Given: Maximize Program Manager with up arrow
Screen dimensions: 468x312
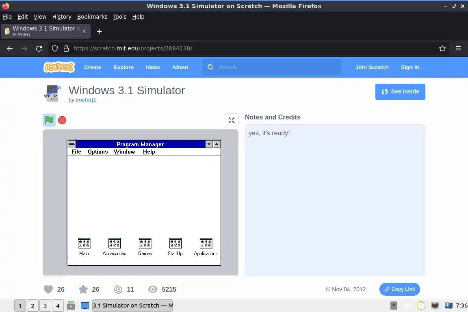Looking at the screenshot, I should point(217,144).
